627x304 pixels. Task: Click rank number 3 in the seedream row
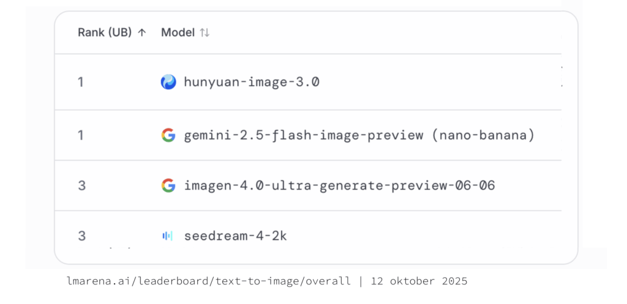81,236
